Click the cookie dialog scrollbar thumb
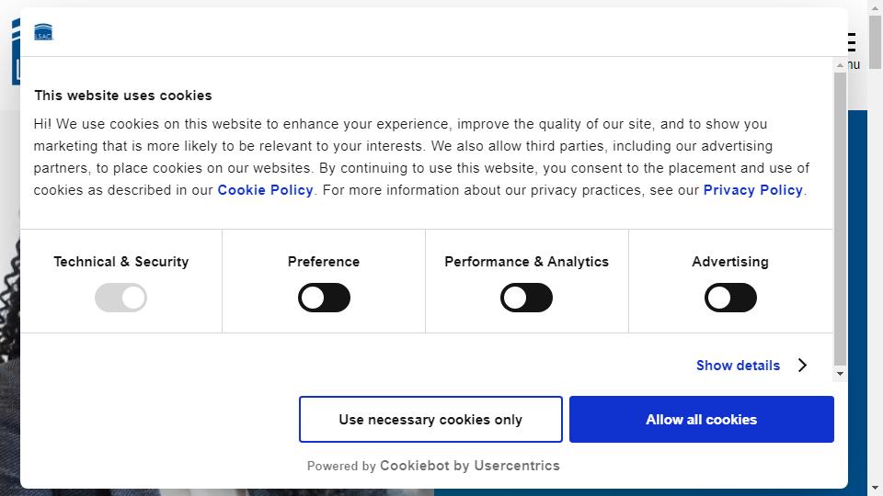This screenshot has height=496, width=883. [840, 219]
